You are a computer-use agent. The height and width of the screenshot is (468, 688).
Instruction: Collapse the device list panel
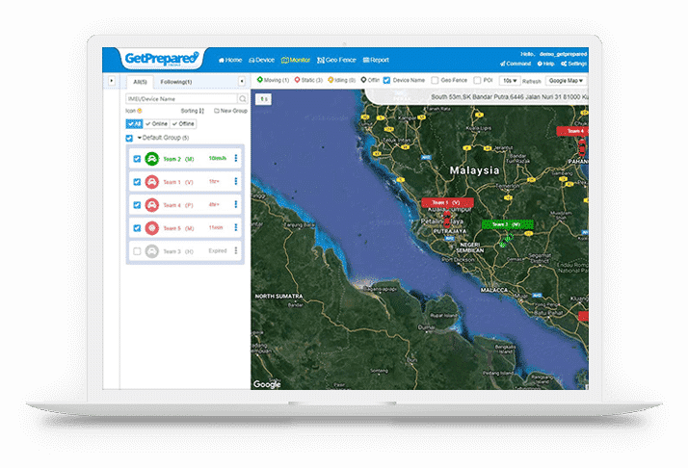coord(242,81)
